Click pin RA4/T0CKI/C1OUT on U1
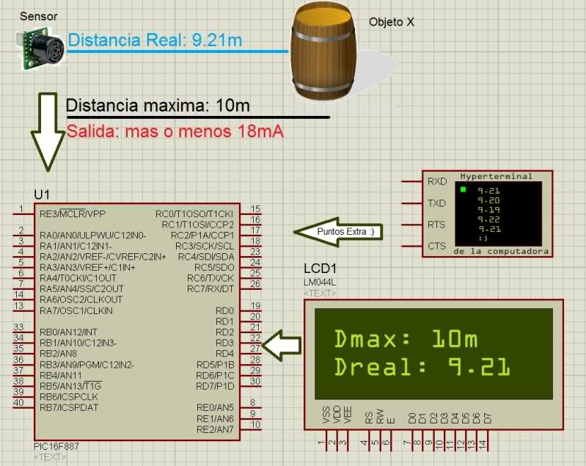This screenshot has width=586, height=466. (x=78, y=278)
